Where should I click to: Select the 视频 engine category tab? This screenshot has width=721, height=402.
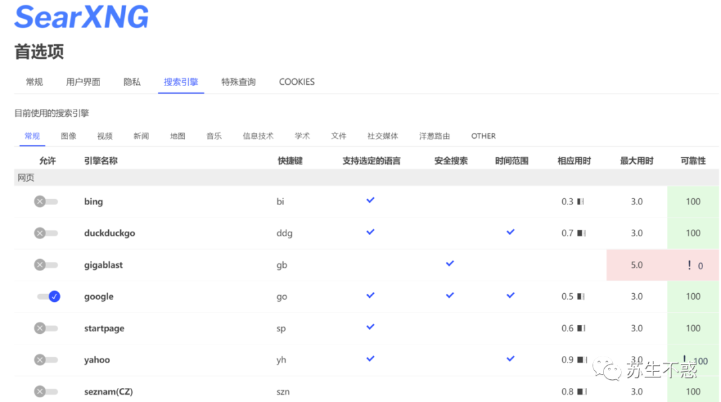coord(105,136)
